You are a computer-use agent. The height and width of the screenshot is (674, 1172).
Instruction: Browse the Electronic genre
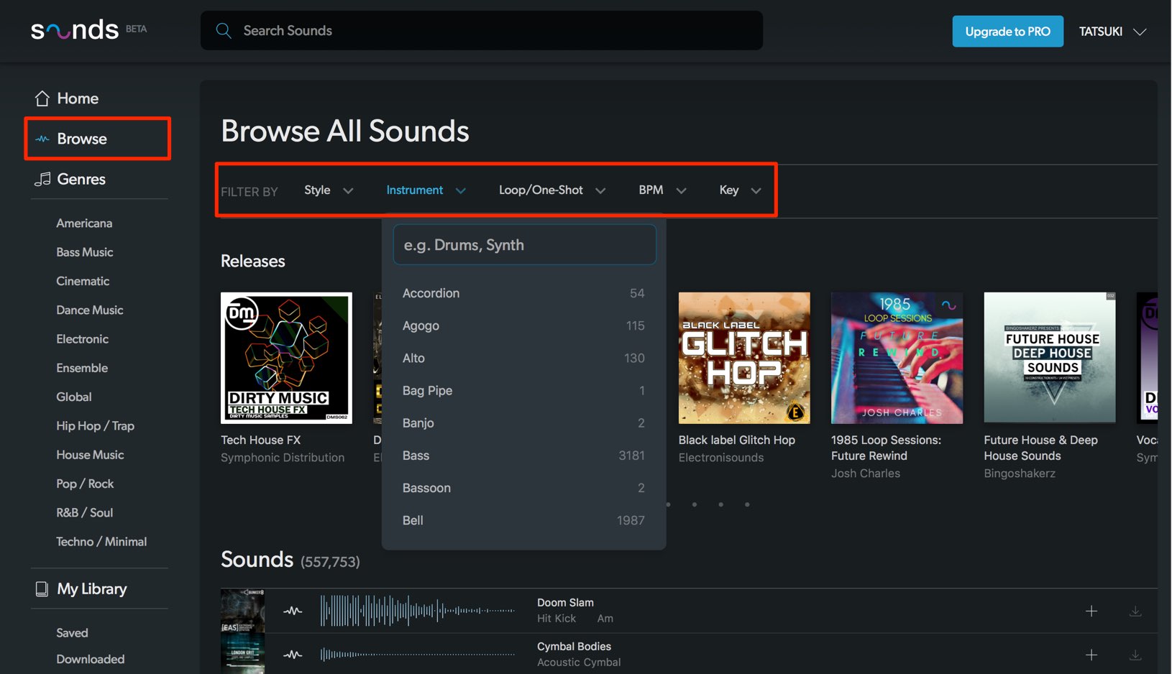[x=83, y=339]
